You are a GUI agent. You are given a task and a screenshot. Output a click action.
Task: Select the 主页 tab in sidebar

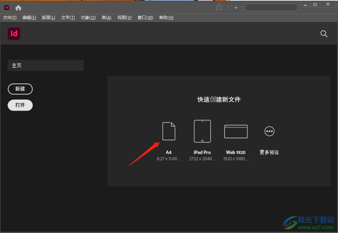coord(46,65)
